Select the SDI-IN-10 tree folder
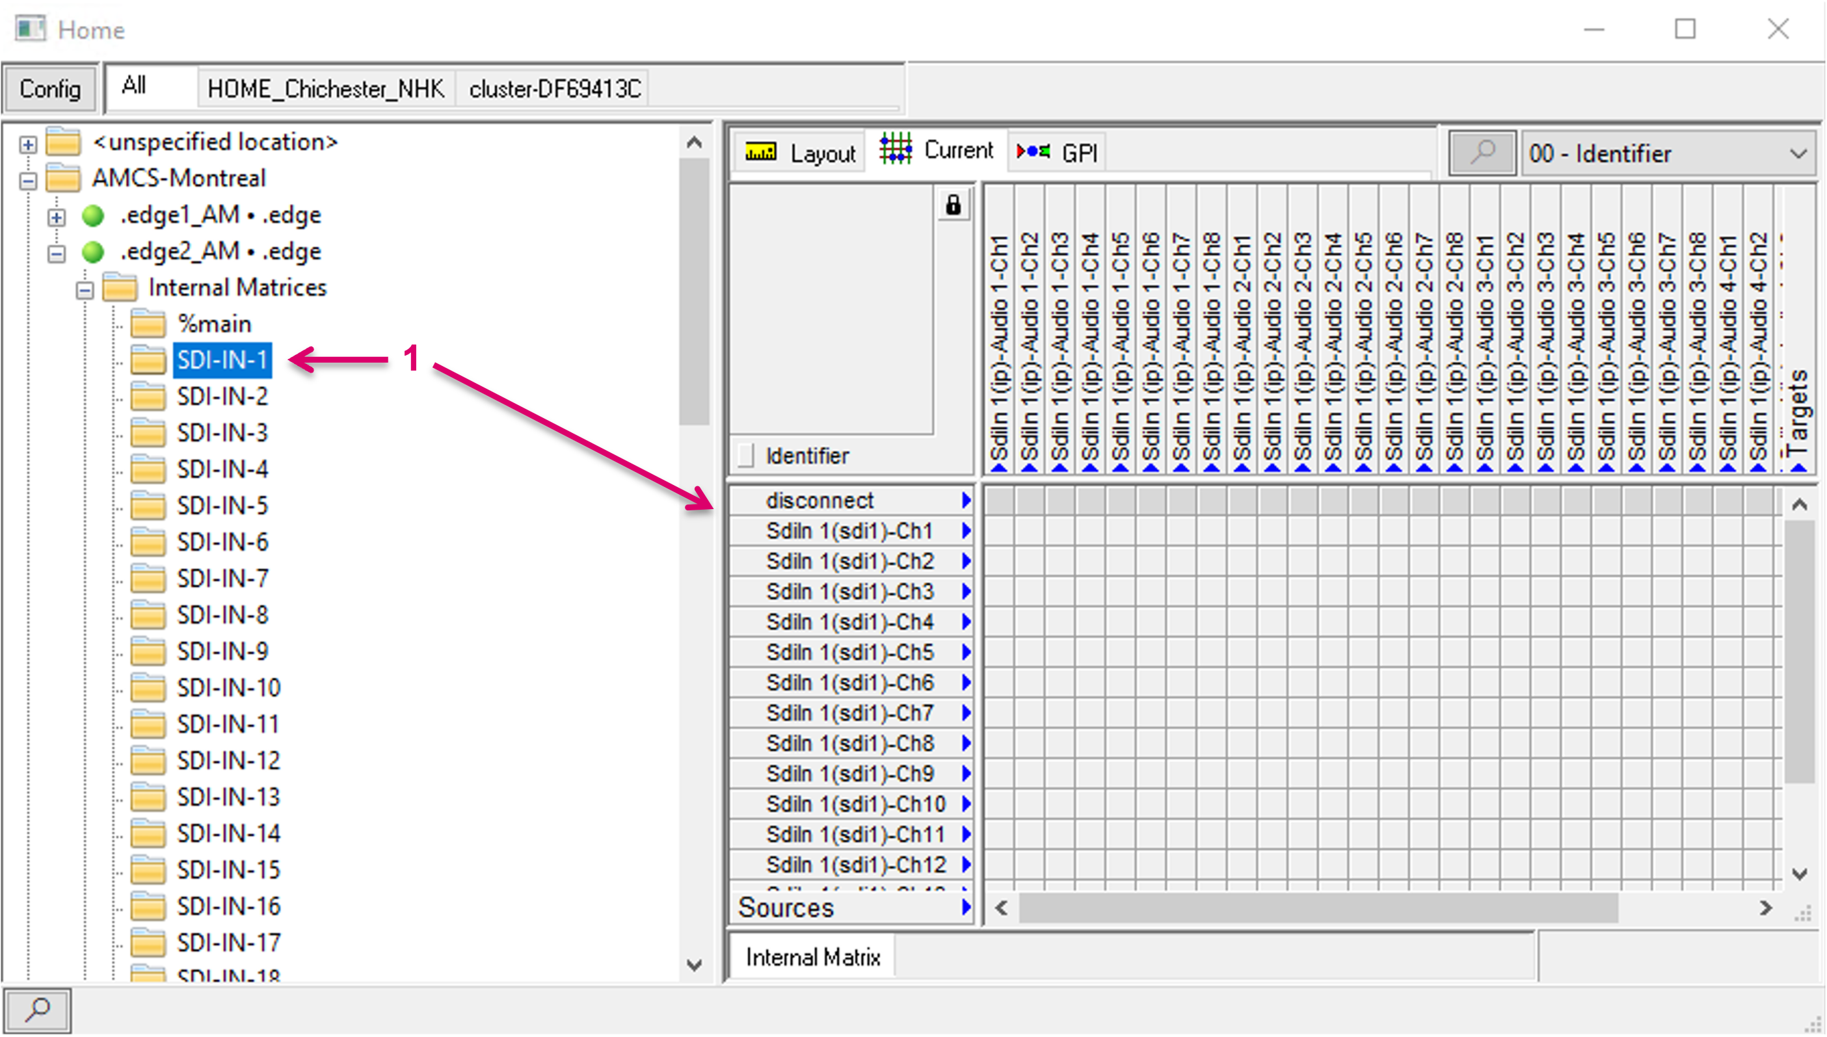Screen dimensions: 1827x1037 click(228, 688)
